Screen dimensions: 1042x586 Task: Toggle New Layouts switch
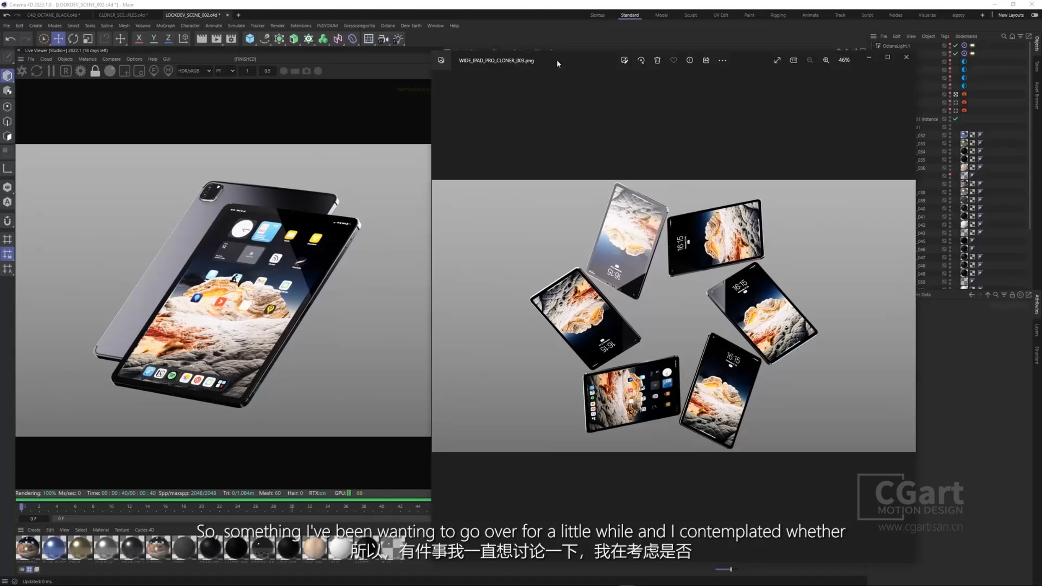pyautogui.click(x=1034, y=15)
